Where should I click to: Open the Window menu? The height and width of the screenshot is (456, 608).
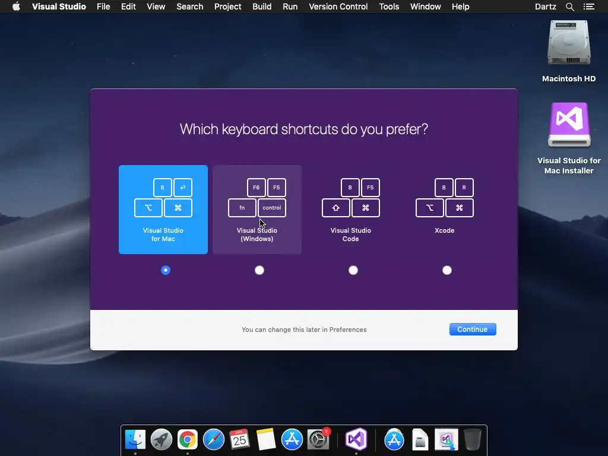tap(425, 7)
